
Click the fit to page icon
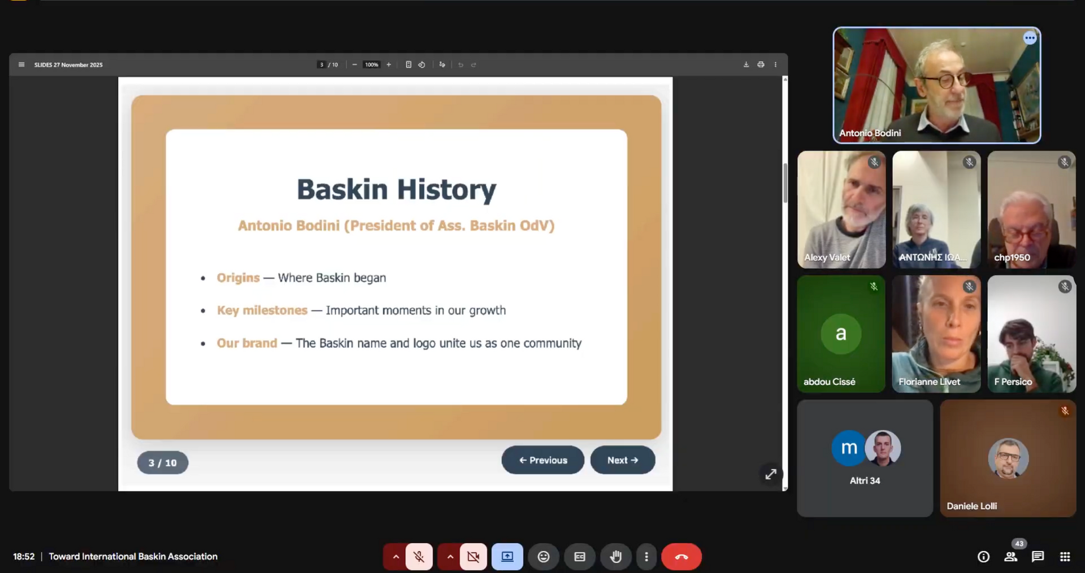tap(409, 65)
